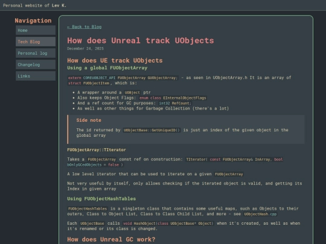The height and width of the screenshot is (244, 326).
Task: Click the 'UObjectHash.cpp' code reference
Action: pyautogui.click(x=260, y=214)
